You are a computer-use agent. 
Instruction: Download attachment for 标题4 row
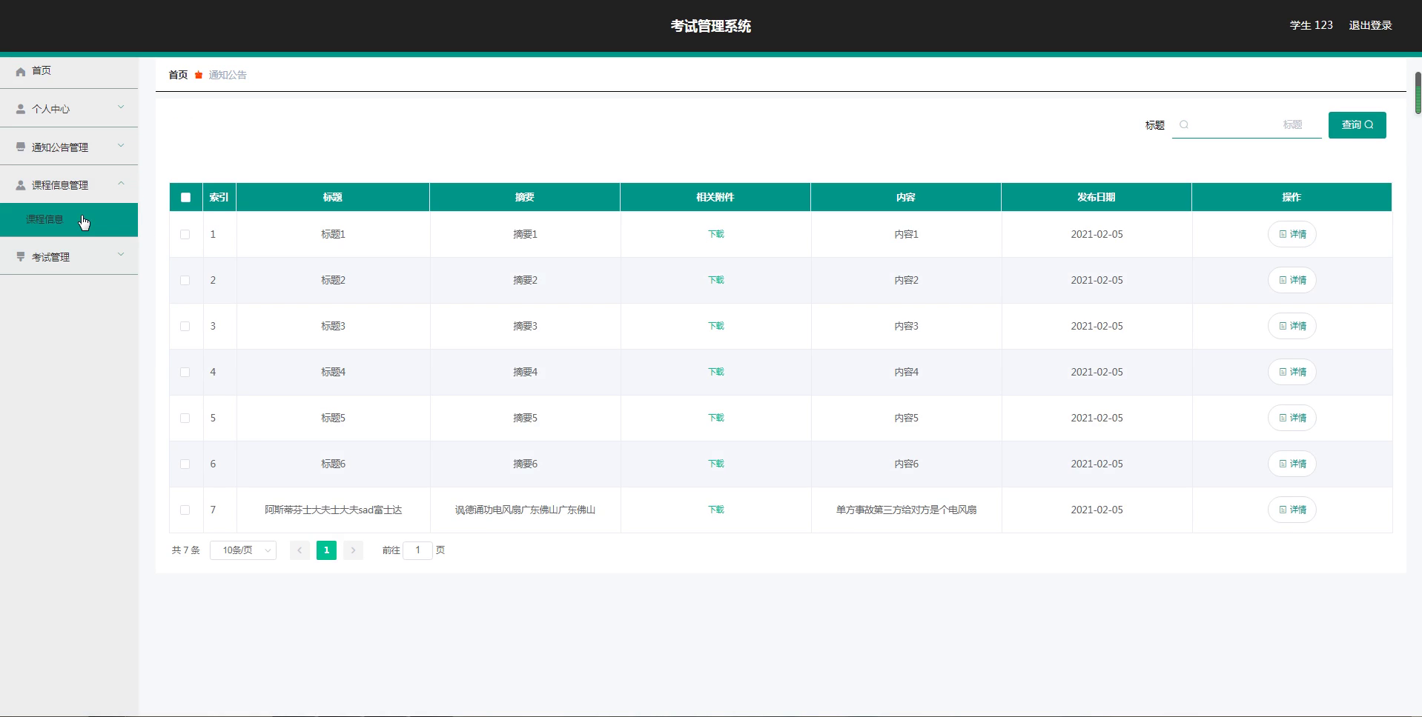(x=715, y=372)
